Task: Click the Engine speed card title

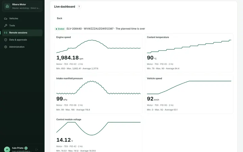Action: (x=63, y=37)
